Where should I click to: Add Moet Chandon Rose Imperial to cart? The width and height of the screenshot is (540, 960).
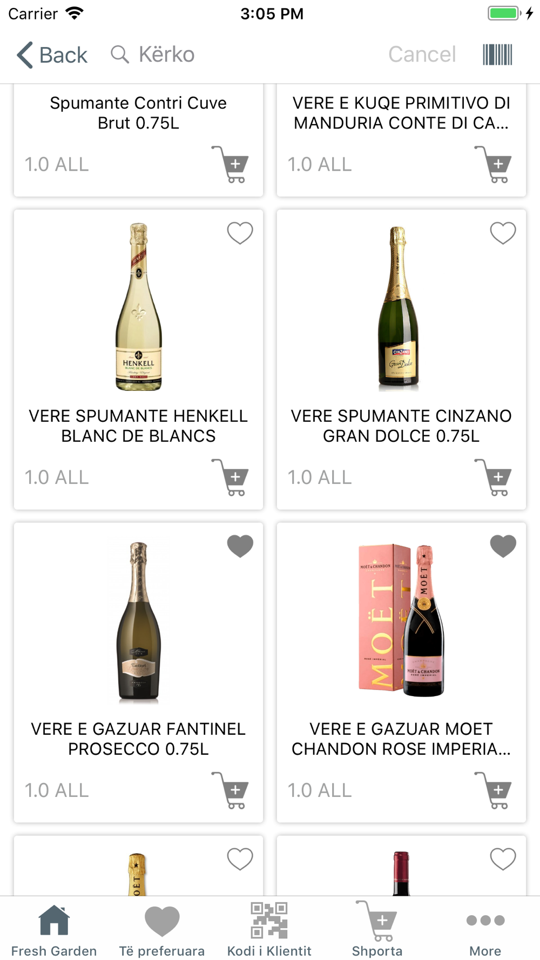tap(494, 790)
